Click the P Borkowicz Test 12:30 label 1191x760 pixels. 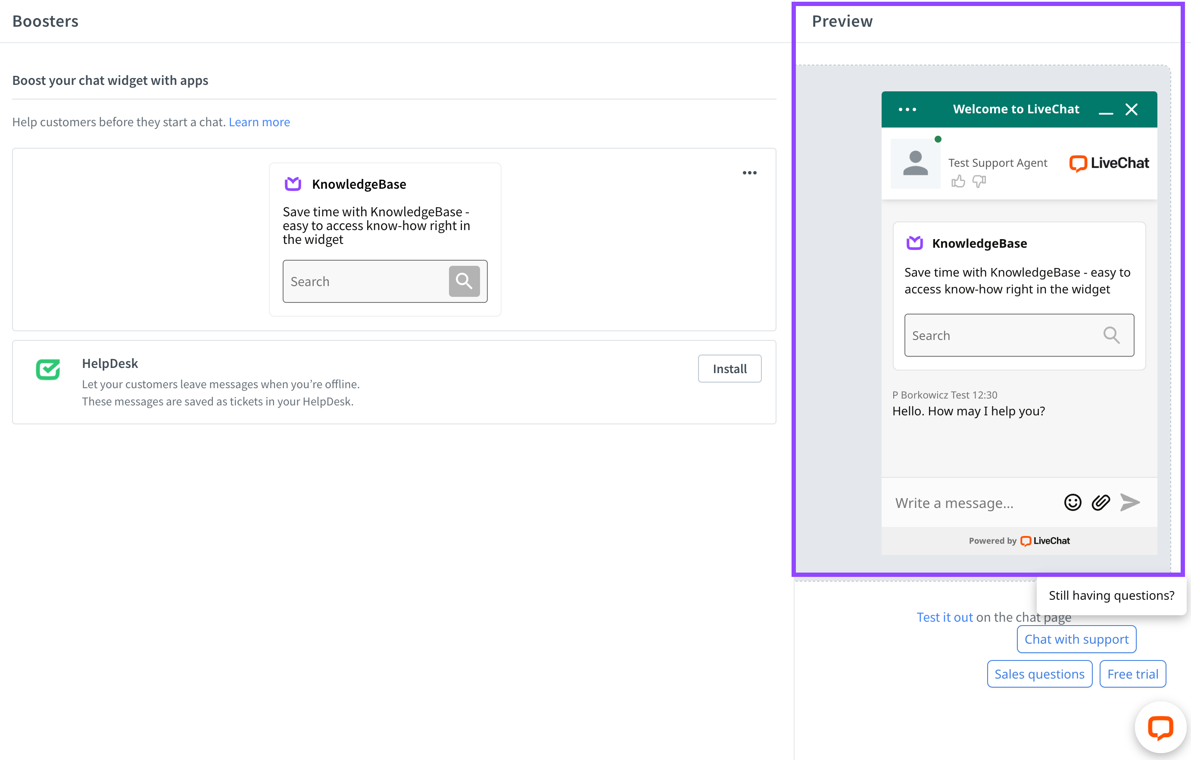pyautogui.click(x=945, y=395)
